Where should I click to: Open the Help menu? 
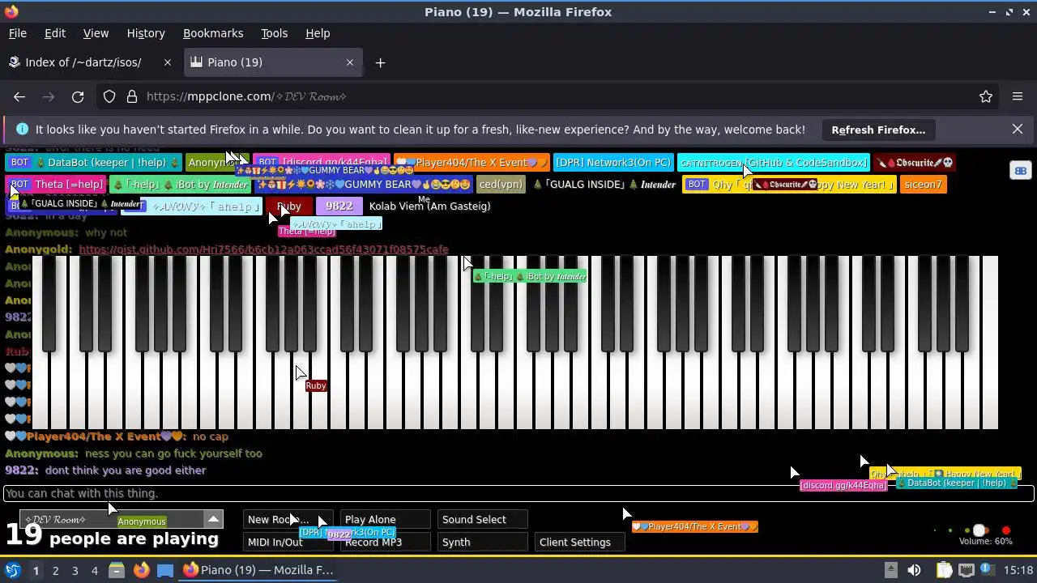point(318,33)
